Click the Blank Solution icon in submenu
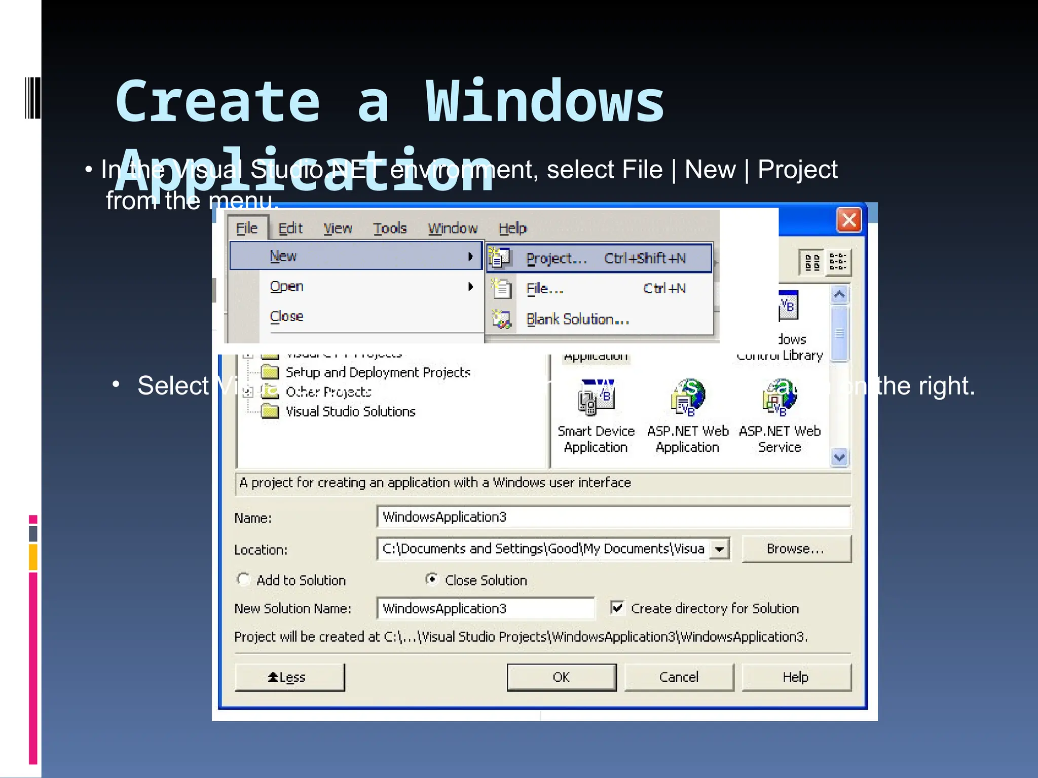Viewport: 1038px width, 778px height. click(x=501, y=319)
